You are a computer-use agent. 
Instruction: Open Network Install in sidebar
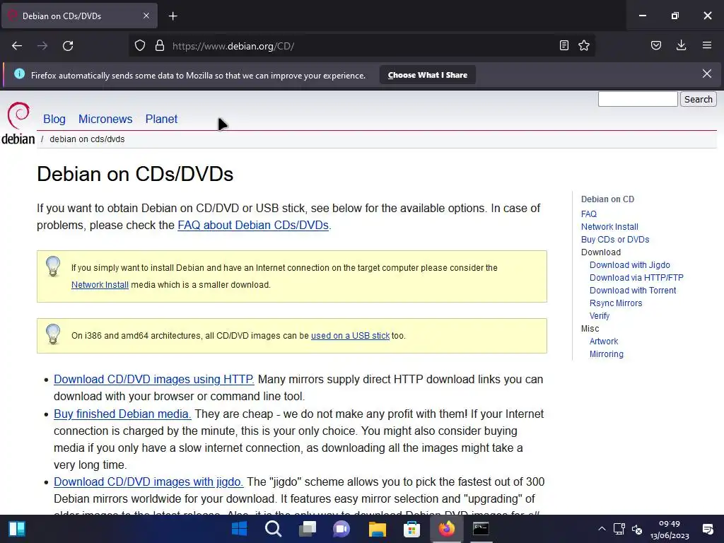[609, 227]
